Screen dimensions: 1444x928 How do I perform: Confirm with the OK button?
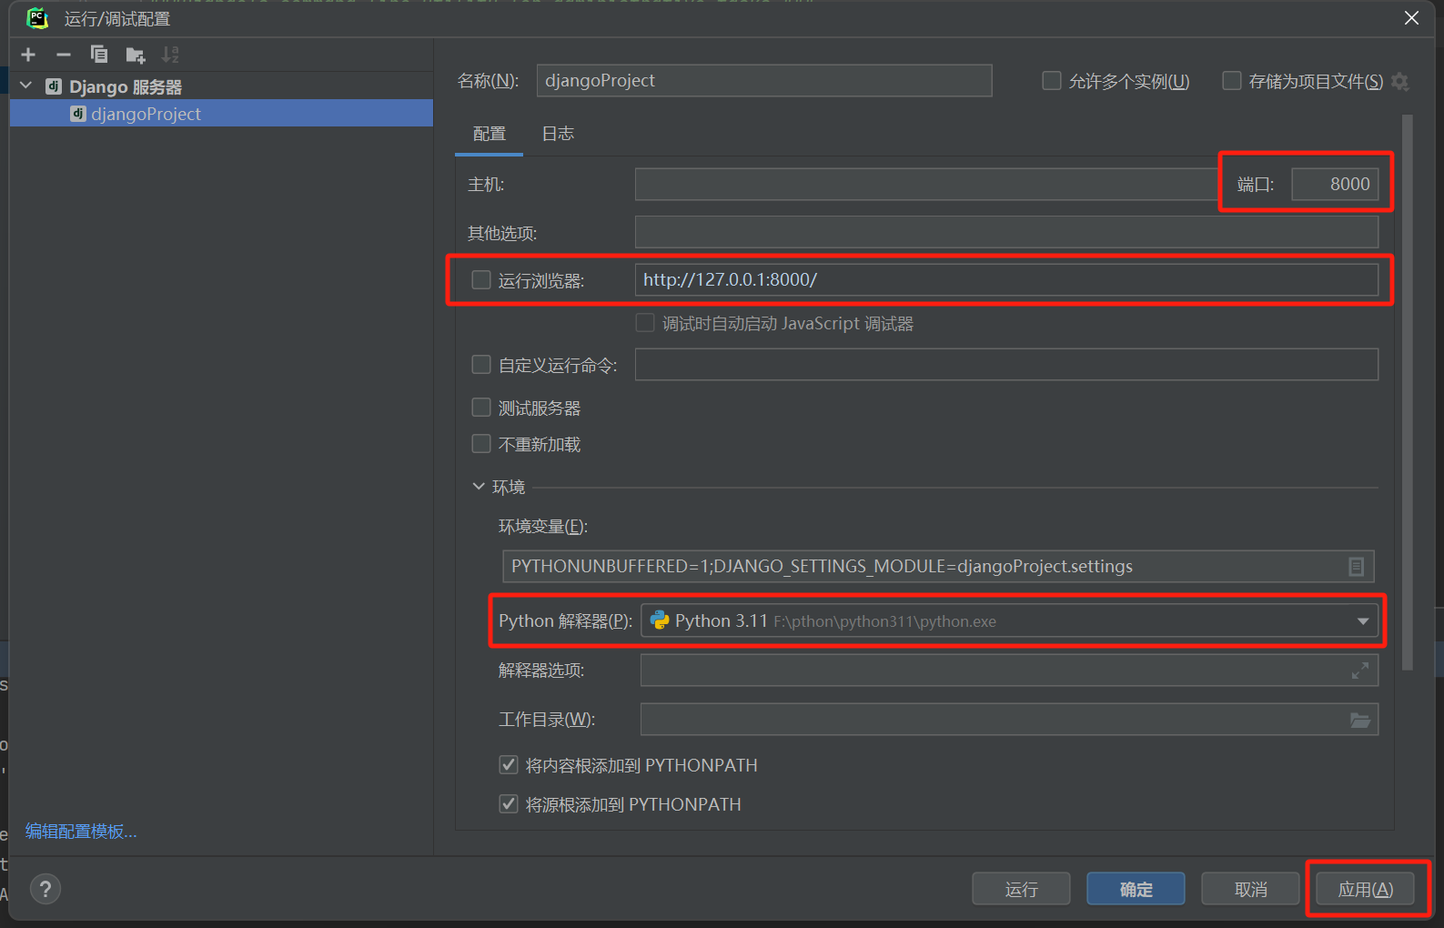tap(1136, 889)
